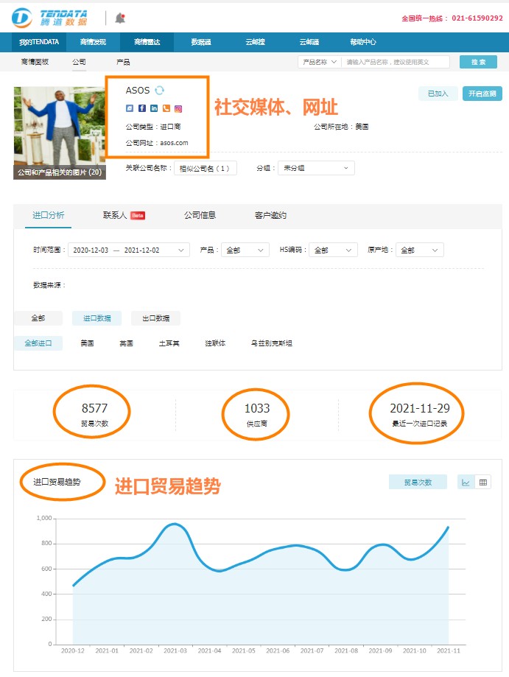This screenshot has height=677, width=509.
Task: Go to 公司 sub-tab
Action: coord(79,62)
